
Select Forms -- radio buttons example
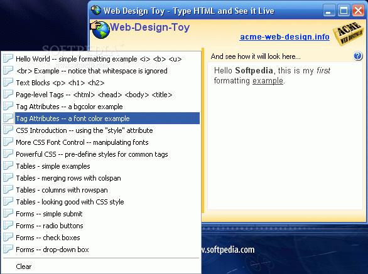[101, 226]
